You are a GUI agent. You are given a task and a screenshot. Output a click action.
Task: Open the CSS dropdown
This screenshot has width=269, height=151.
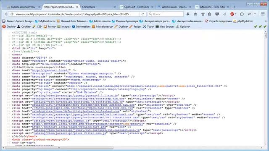[37, 26]
